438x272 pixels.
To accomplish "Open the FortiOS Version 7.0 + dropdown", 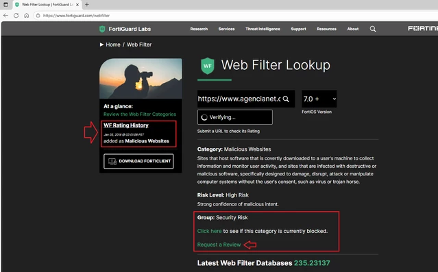I will coord(319,99).
